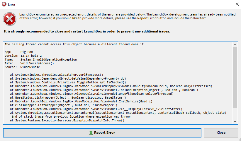Click the 'Error' window title text

[x=12, y=4]
